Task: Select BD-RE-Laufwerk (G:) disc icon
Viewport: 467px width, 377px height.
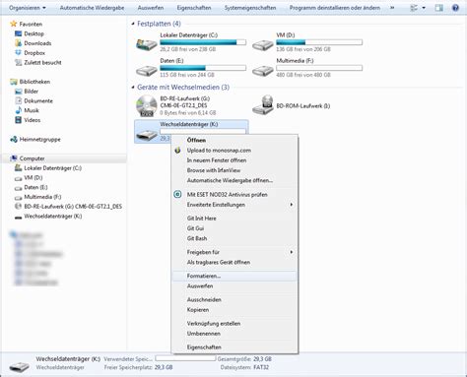Action: [147, 105]
